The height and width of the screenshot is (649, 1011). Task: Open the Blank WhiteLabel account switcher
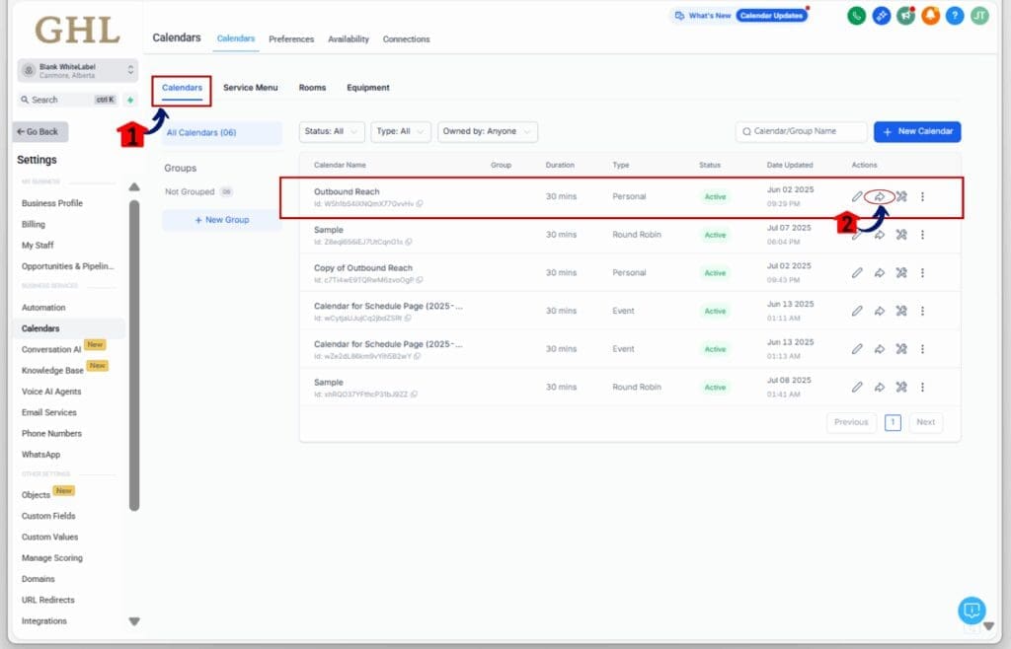[x=77, y=71]
